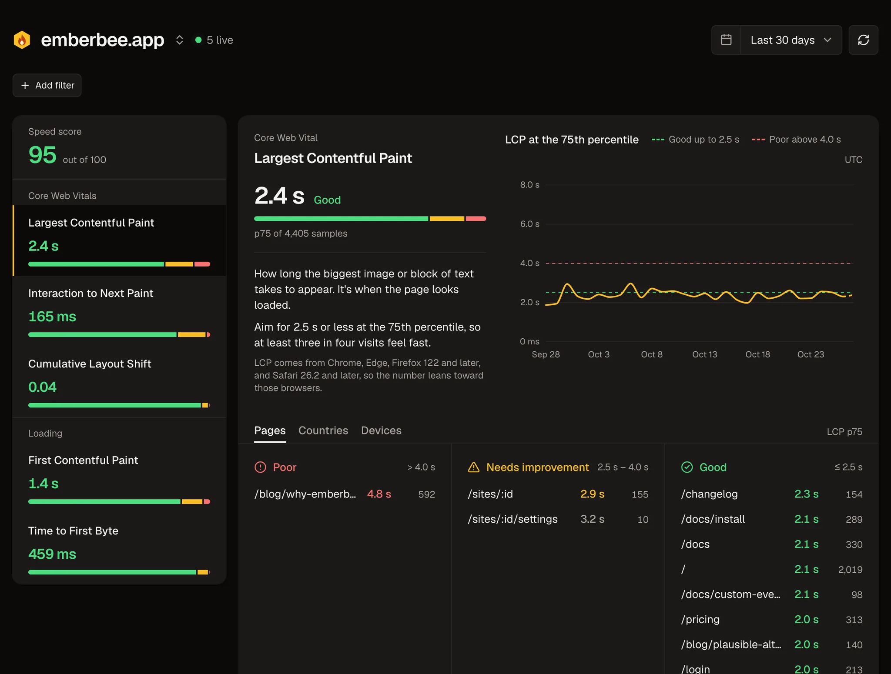Open the /blog/why-emberb… page row
The width and height of the screenshot is (891, 674).
pos(345,494)
